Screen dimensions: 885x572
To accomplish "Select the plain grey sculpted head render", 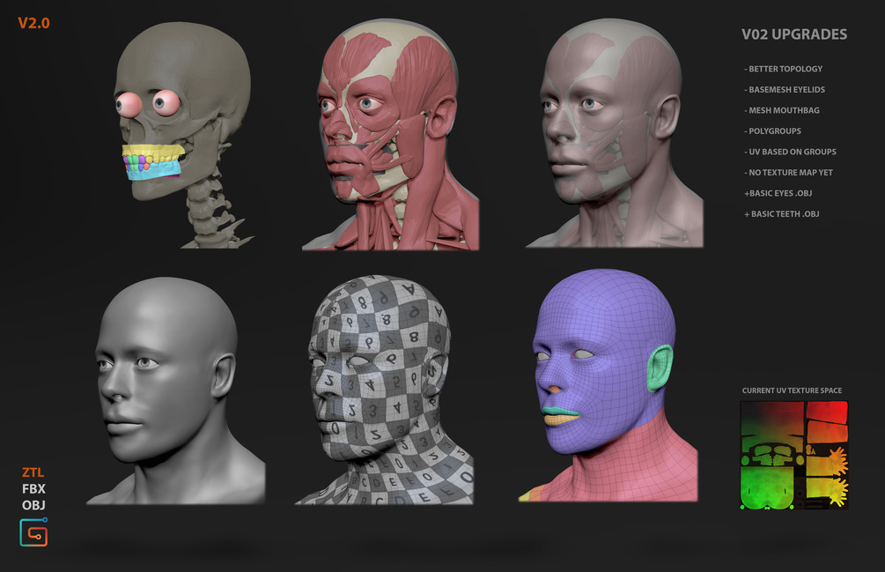I will point(175,390).
